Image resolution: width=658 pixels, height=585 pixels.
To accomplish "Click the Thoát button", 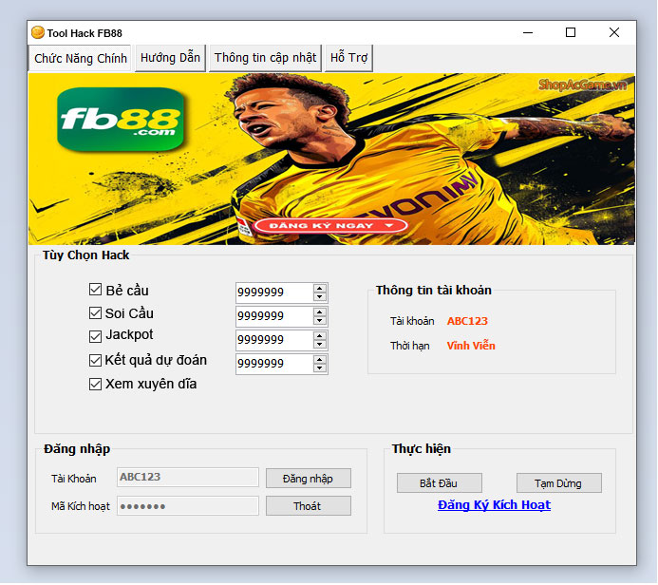I will [309, 506].
